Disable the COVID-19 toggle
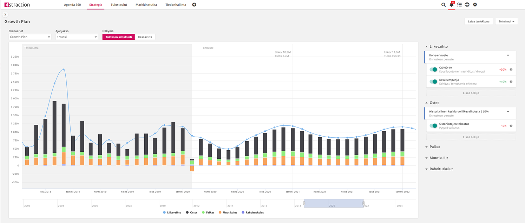 point(433,70)
